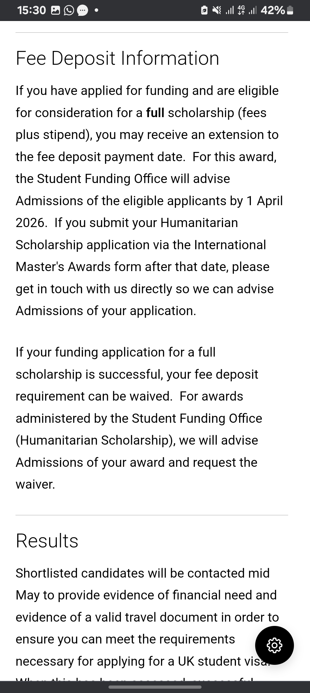Click the Fee Deposit Information heading
310x693 pixels.
pos(117,58)
